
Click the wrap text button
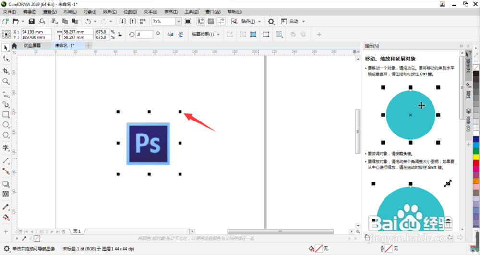point(279,34)
